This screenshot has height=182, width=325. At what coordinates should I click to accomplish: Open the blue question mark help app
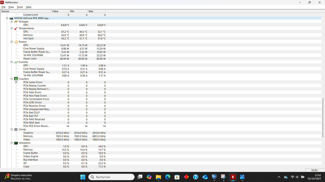point(196,177)
